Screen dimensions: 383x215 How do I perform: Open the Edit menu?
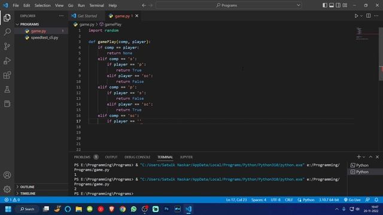point(26,5)
